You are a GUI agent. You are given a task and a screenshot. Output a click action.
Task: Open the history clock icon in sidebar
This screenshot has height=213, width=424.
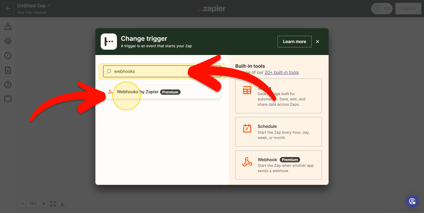tap(8, 56)
